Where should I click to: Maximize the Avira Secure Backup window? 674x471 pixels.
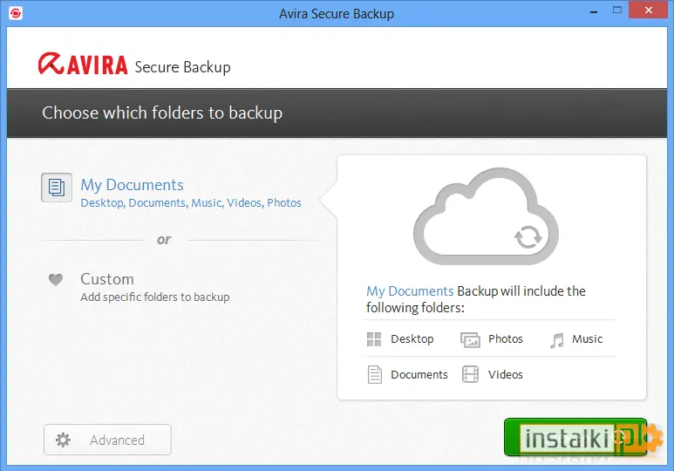click(x=617, y=10)
